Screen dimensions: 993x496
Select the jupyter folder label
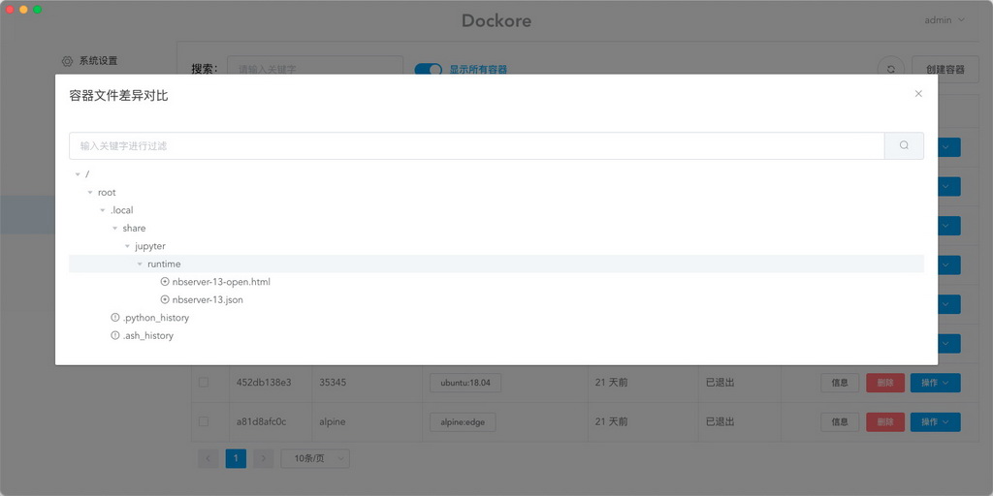pyautogui.click(x=150, y=246)
